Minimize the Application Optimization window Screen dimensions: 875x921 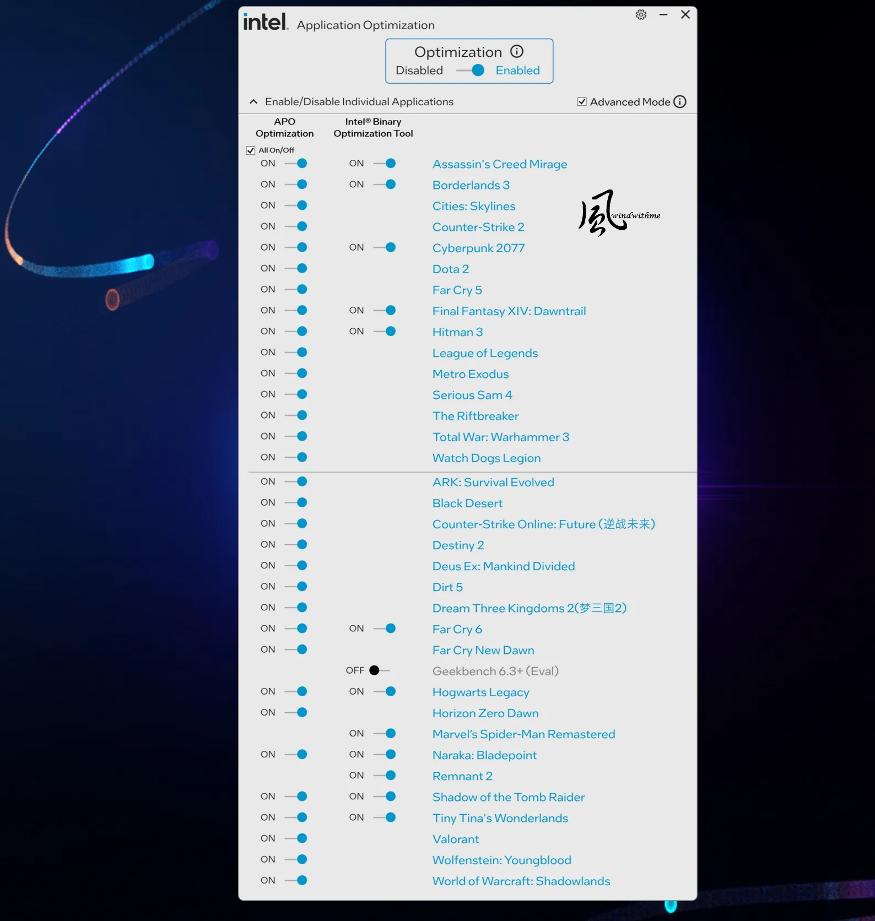click(x=663, y=15)
